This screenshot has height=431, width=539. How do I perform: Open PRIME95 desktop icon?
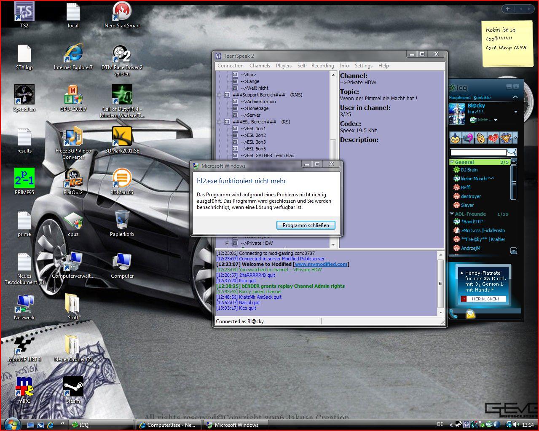(24, 182)
